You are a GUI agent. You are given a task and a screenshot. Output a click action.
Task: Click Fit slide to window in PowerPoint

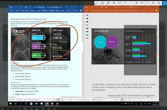point(156,100)
